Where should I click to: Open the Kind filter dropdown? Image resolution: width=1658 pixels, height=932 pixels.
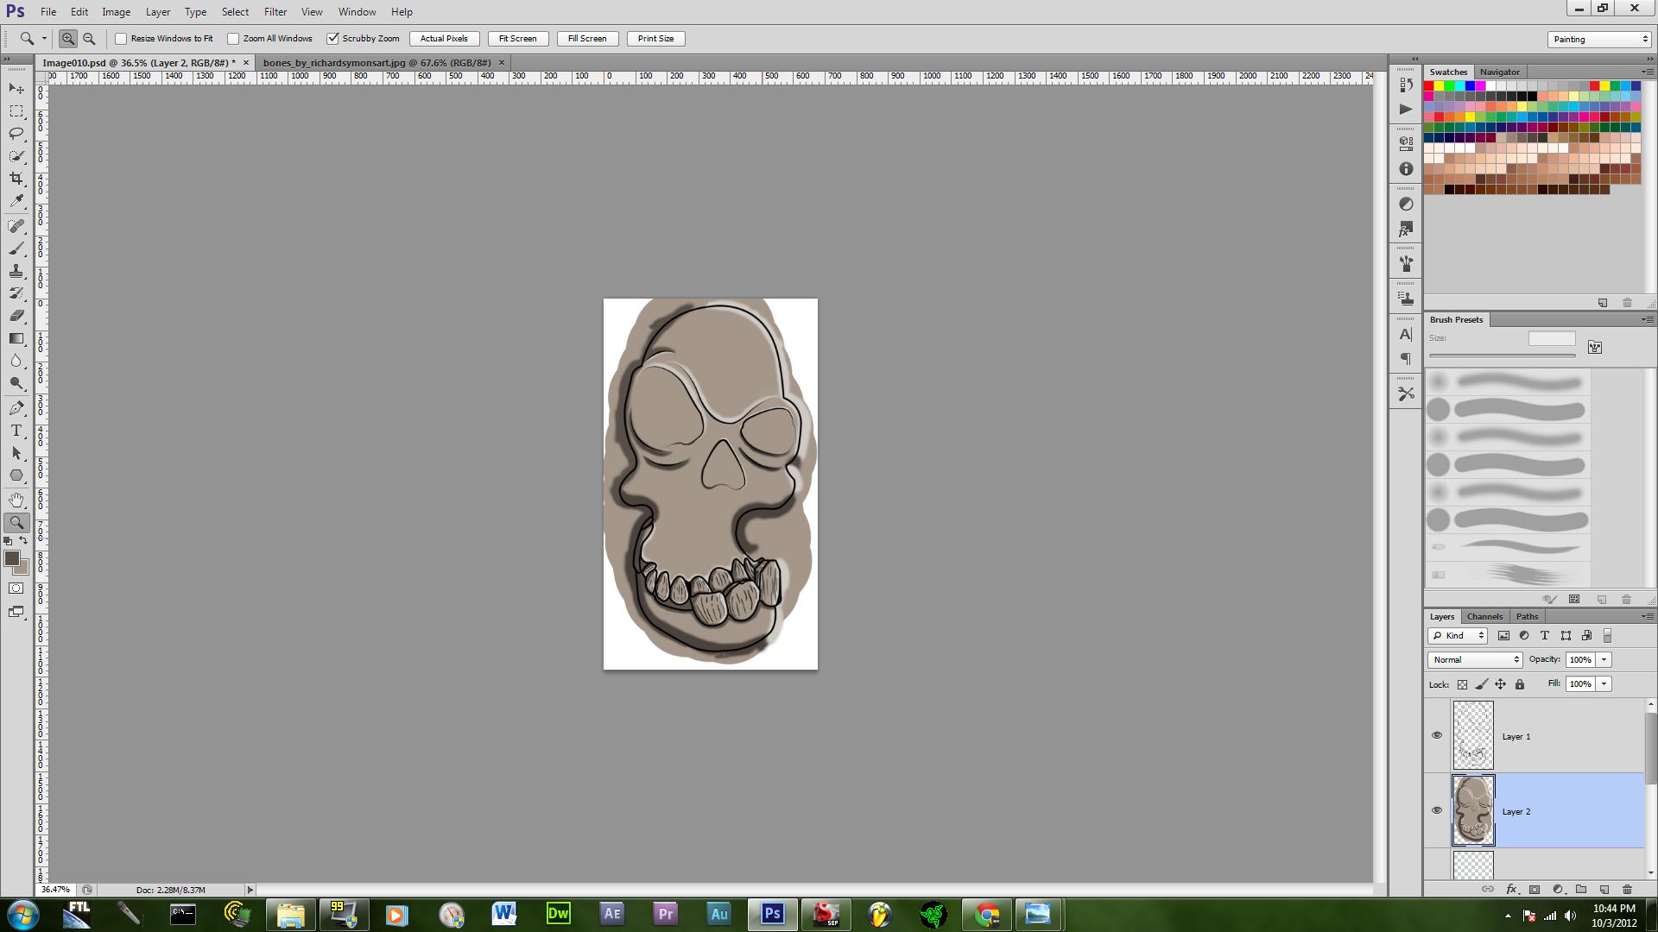[1458, 636]
